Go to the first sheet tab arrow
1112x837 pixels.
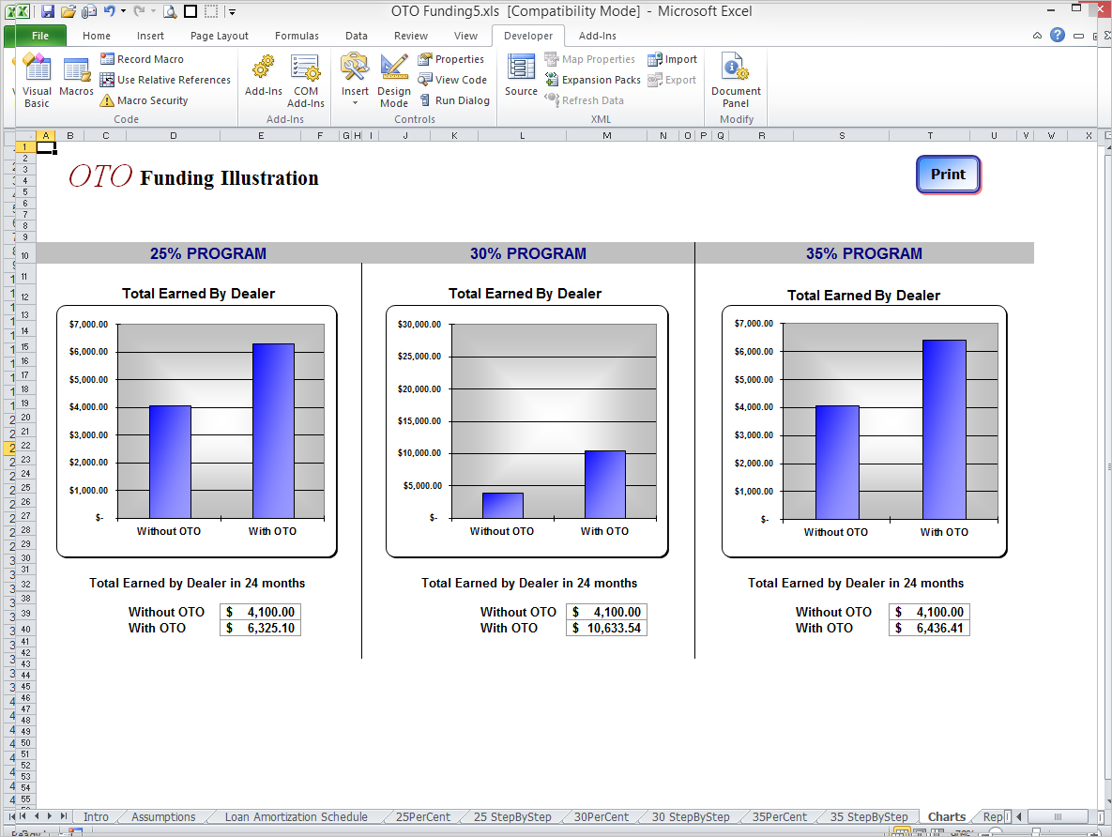(x=23, y=816)
